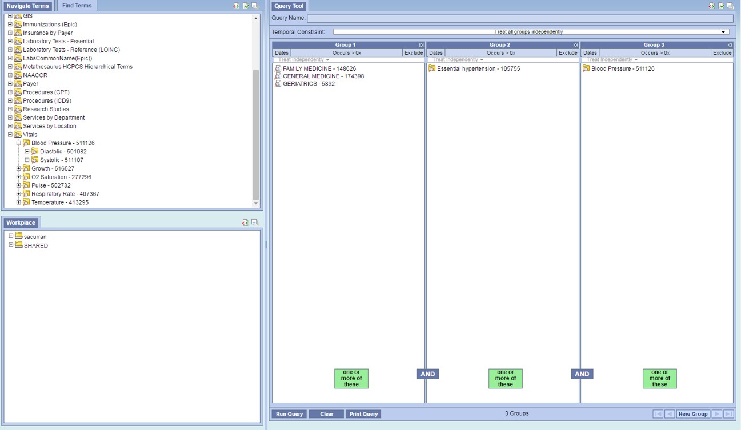
Task: Click the FAMILY MEDICINE term icon in Group 1
Action: pyautogui.click(x=277, y=68)
